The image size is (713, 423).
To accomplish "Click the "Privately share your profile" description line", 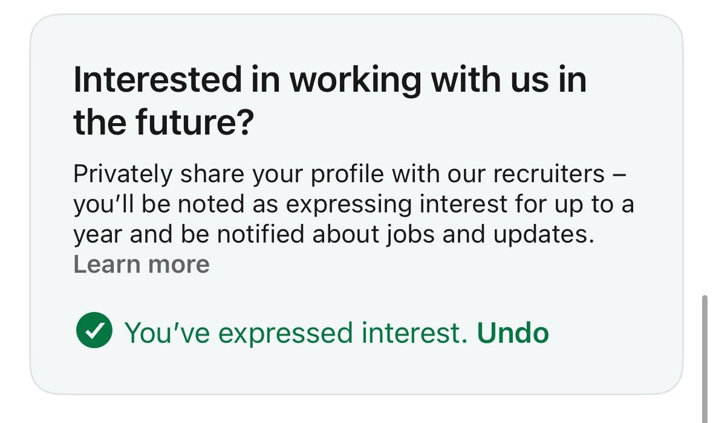I will pyautogui.click(x=350, y=174).
